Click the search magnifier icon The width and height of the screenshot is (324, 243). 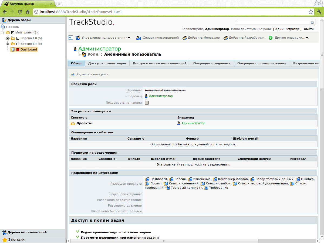click(313, 22)
